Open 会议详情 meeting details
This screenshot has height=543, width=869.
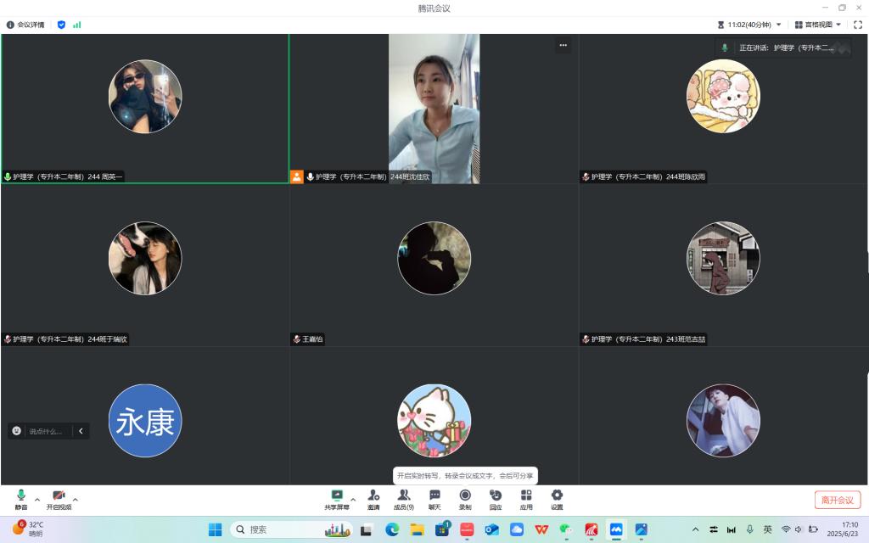26,25
